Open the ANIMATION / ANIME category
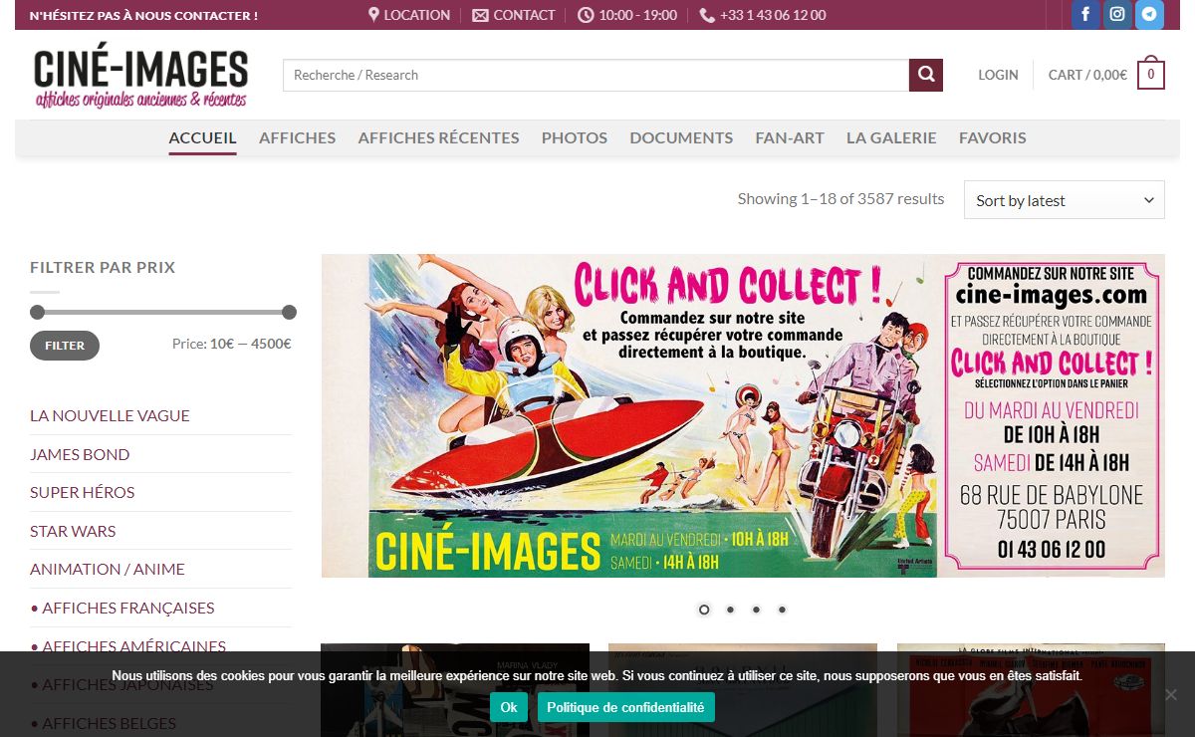Screen dimensions: 1195x737 click(x=108, y=569)
